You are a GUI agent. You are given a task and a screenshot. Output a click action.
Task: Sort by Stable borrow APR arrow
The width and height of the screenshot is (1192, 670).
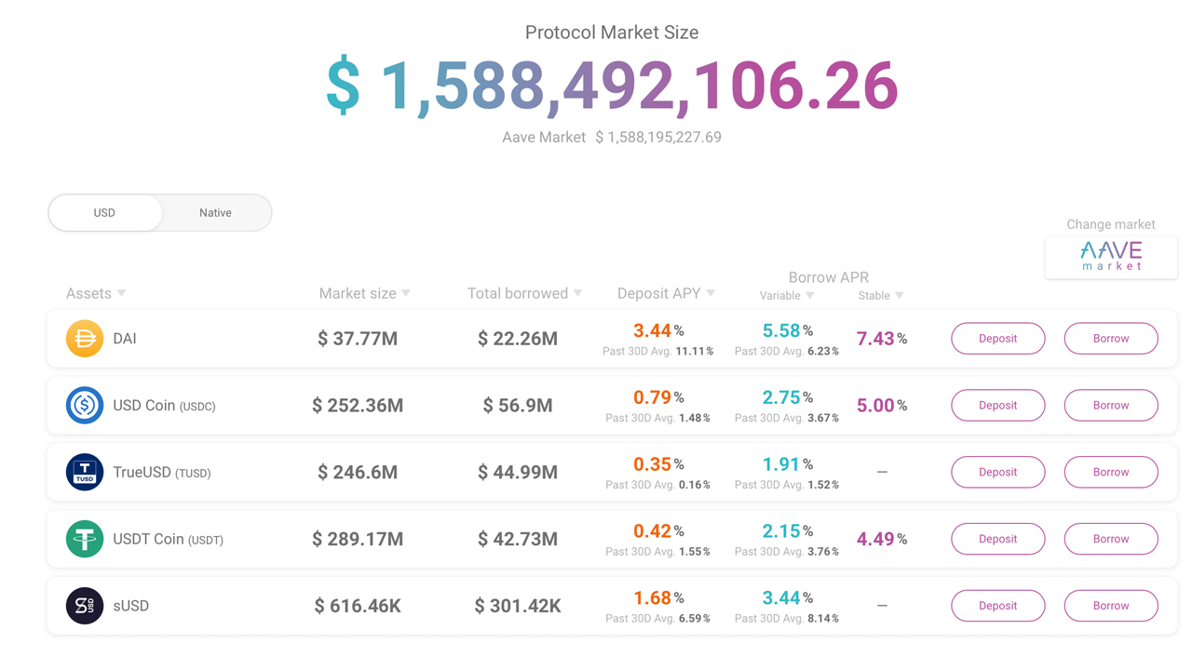(x=900, y=296)
